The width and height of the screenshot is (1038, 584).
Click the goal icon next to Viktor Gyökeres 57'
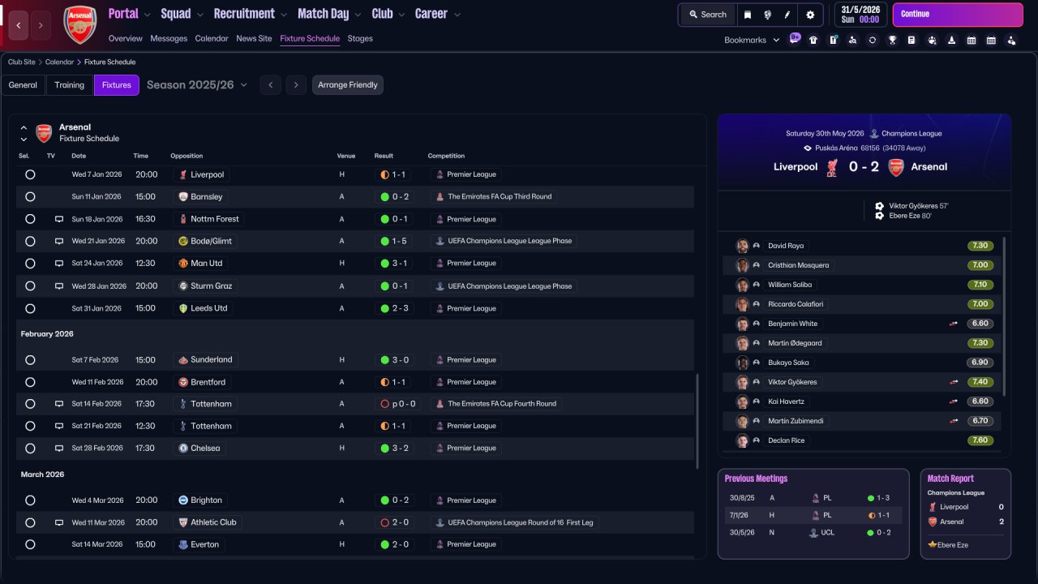tap(880, 206)
